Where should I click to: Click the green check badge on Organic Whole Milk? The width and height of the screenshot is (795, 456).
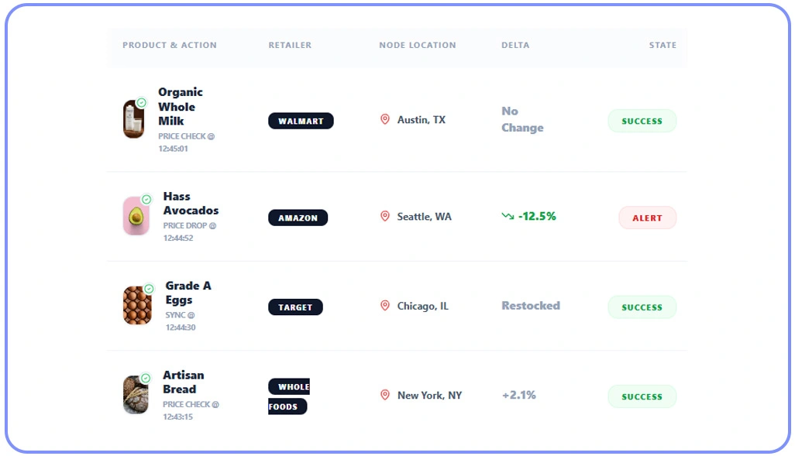point(142,101)
